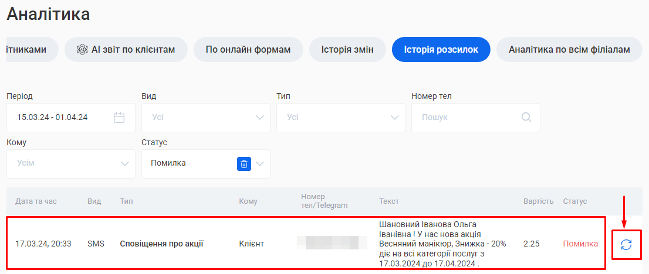Click the search magnifier in Номер тел
The height and width of the screenshot is (274, 649).
[526, 117]
